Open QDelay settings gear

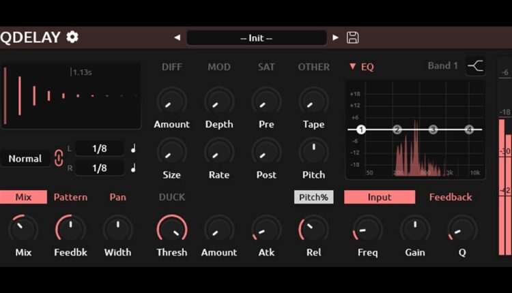72,37
